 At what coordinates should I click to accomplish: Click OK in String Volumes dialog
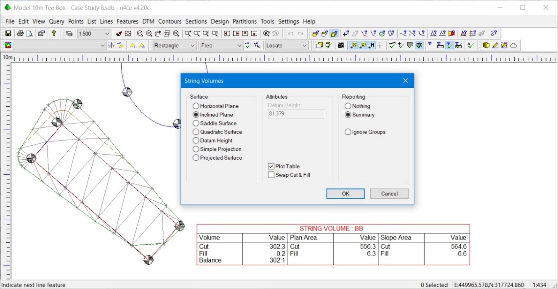coord(345,194)
